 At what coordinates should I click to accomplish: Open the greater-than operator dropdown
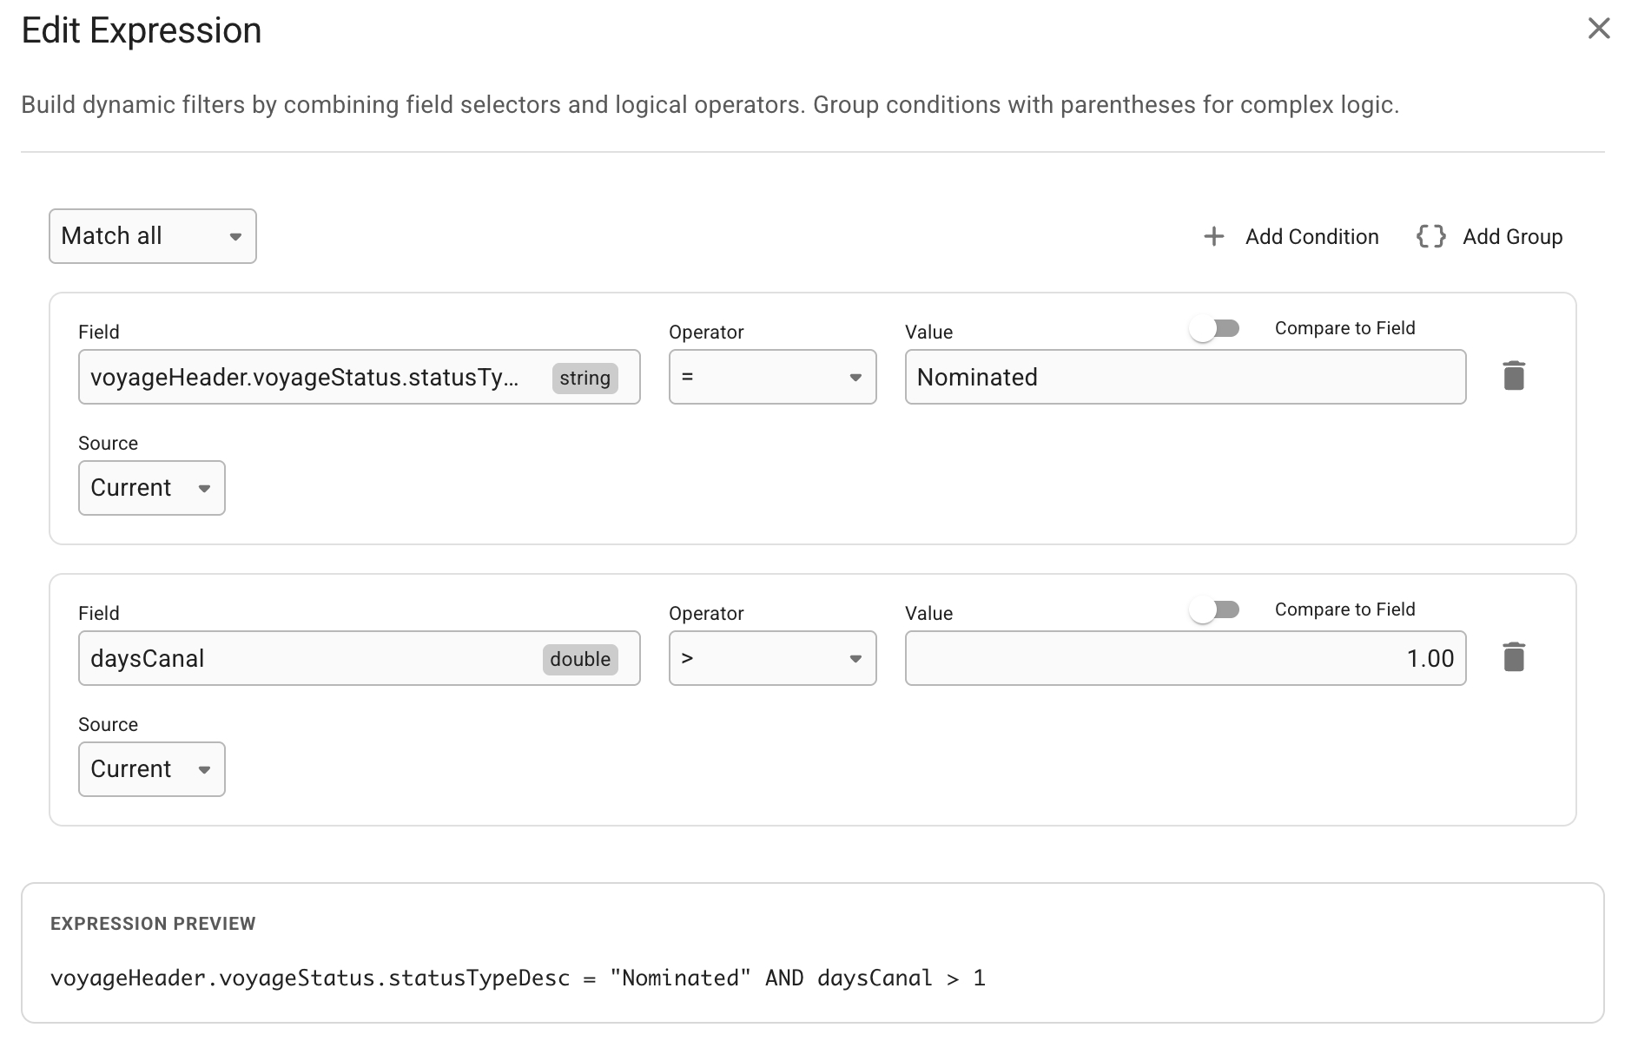tap(771, 658)
